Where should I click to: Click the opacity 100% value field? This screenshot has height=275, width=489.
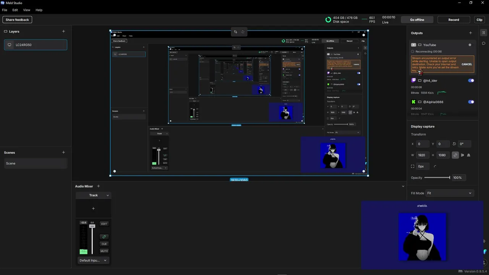[x=459, y=178]
